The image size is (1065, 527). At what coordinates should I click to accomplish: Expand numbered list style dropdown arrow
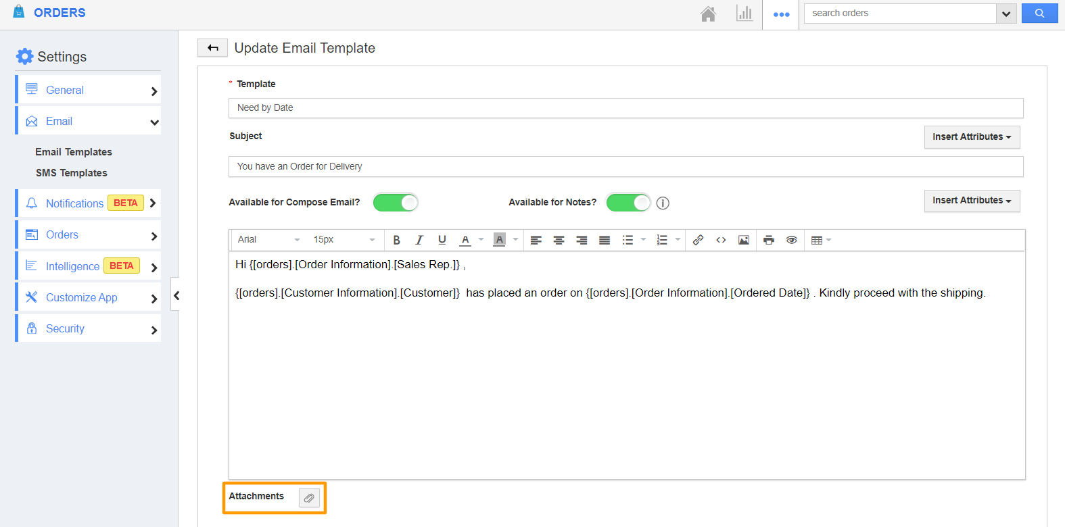click(x=678, y=240)
